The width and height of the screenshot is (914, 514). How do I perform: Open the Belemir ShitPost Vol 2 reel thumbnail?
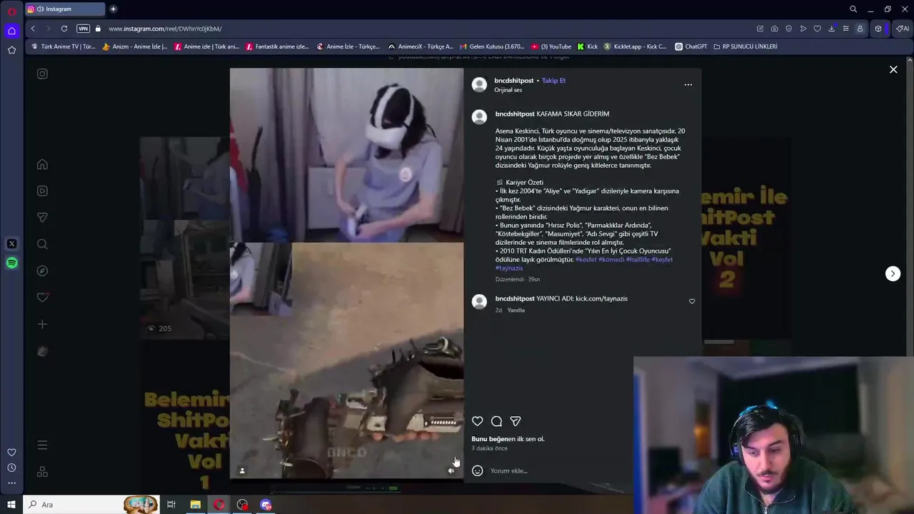[746, 238]
